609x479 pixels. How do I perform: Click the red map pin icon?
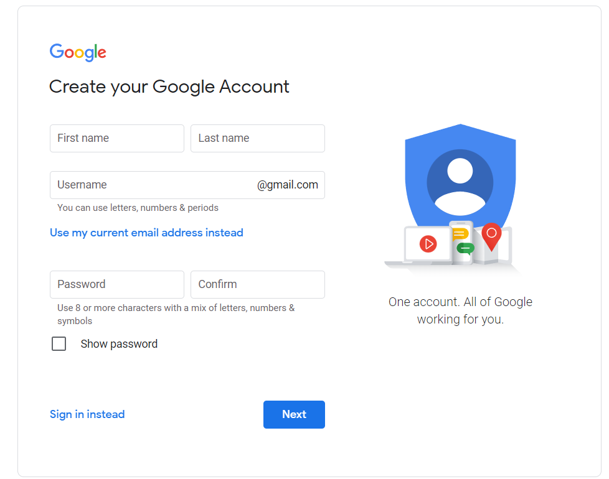[x=491, y=235]
